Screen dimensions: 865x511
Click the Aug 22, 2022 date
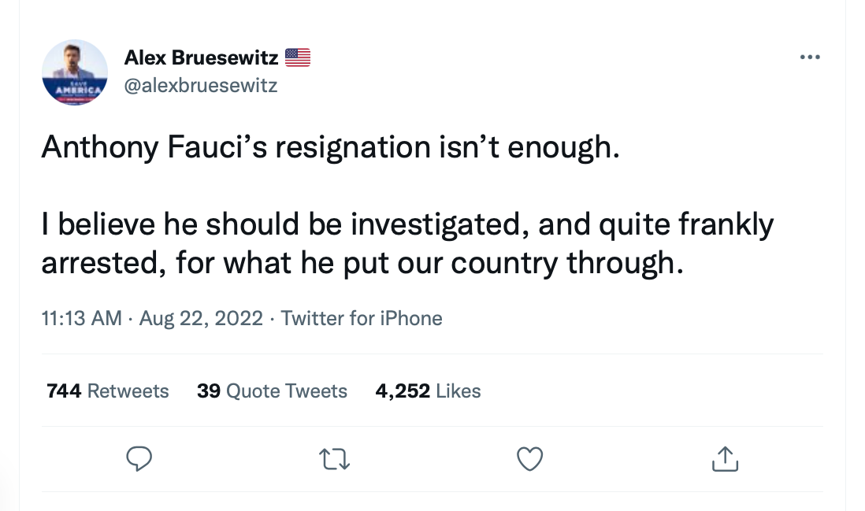tap(201, 318)
